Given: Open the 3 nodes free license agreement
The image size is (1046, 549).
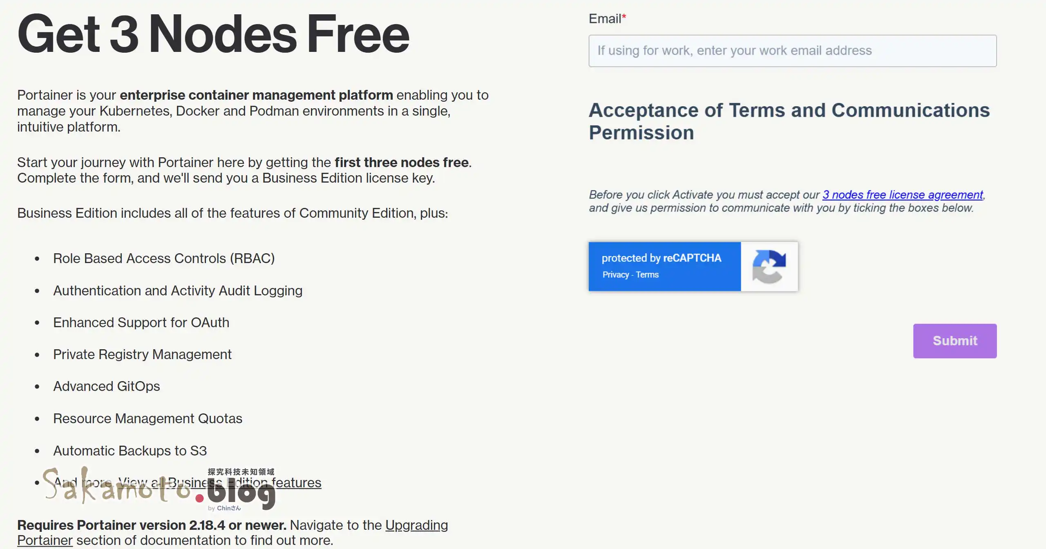Looking at the screenshot, I should [902, 195].
